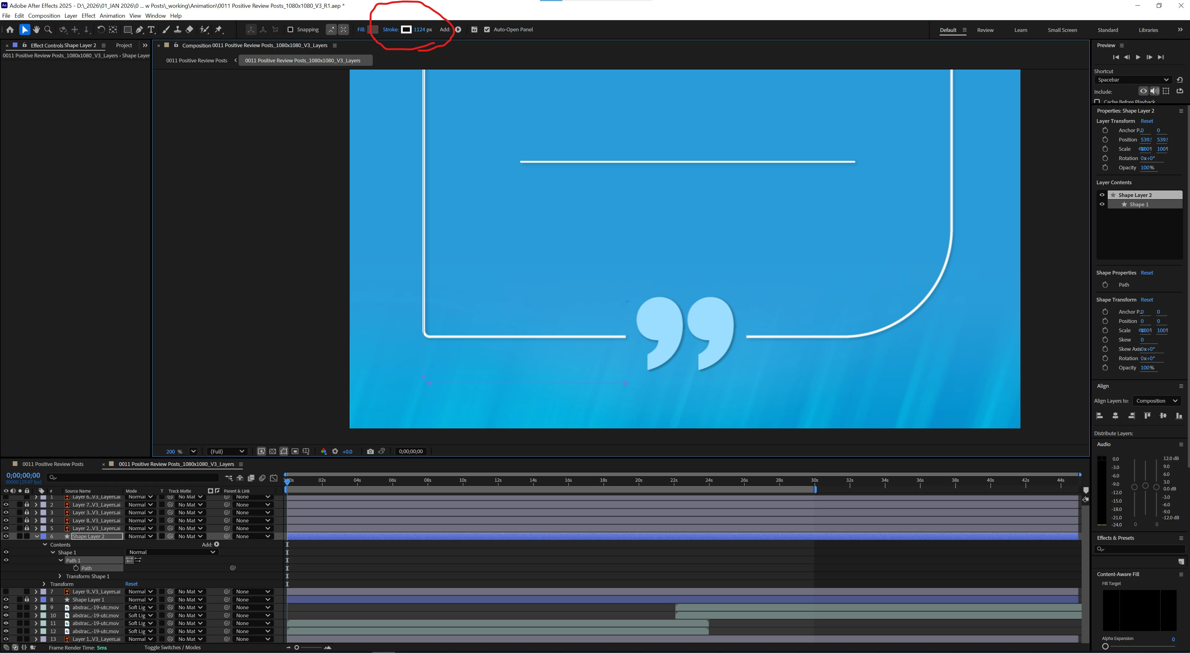
Task: Hide Shape Layer 2 in timeline
Action: pyautogui.click(x=6, y=536)
